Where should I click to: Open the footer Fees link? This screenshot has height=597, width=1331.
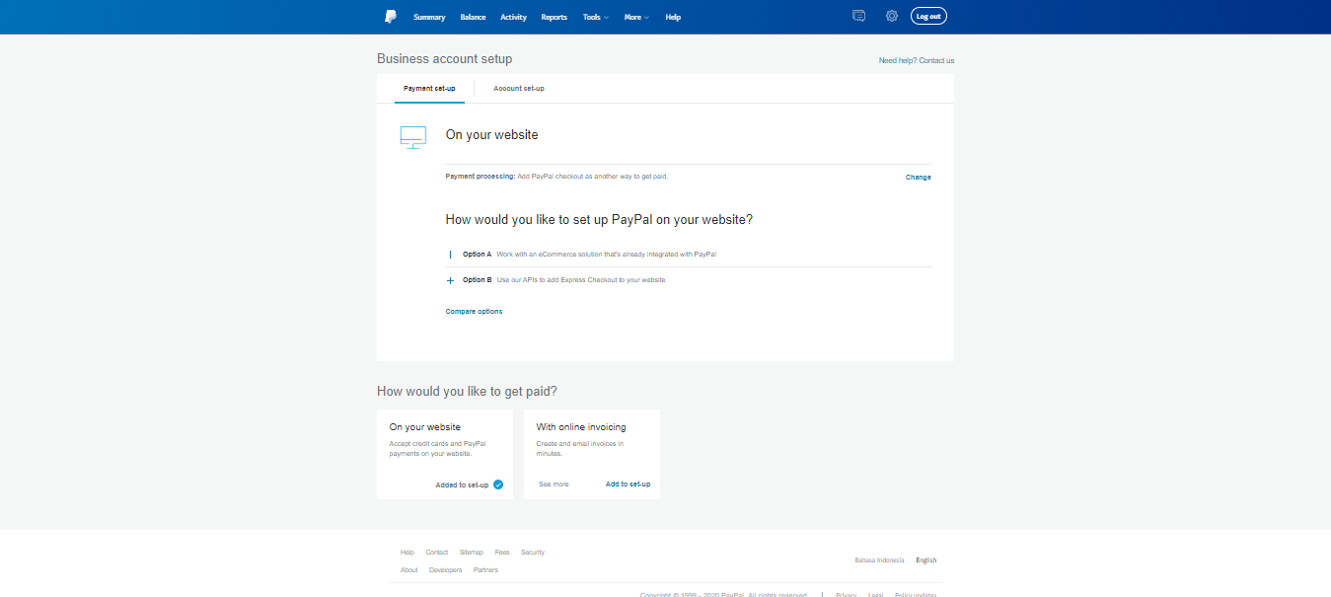click(502, 553)
